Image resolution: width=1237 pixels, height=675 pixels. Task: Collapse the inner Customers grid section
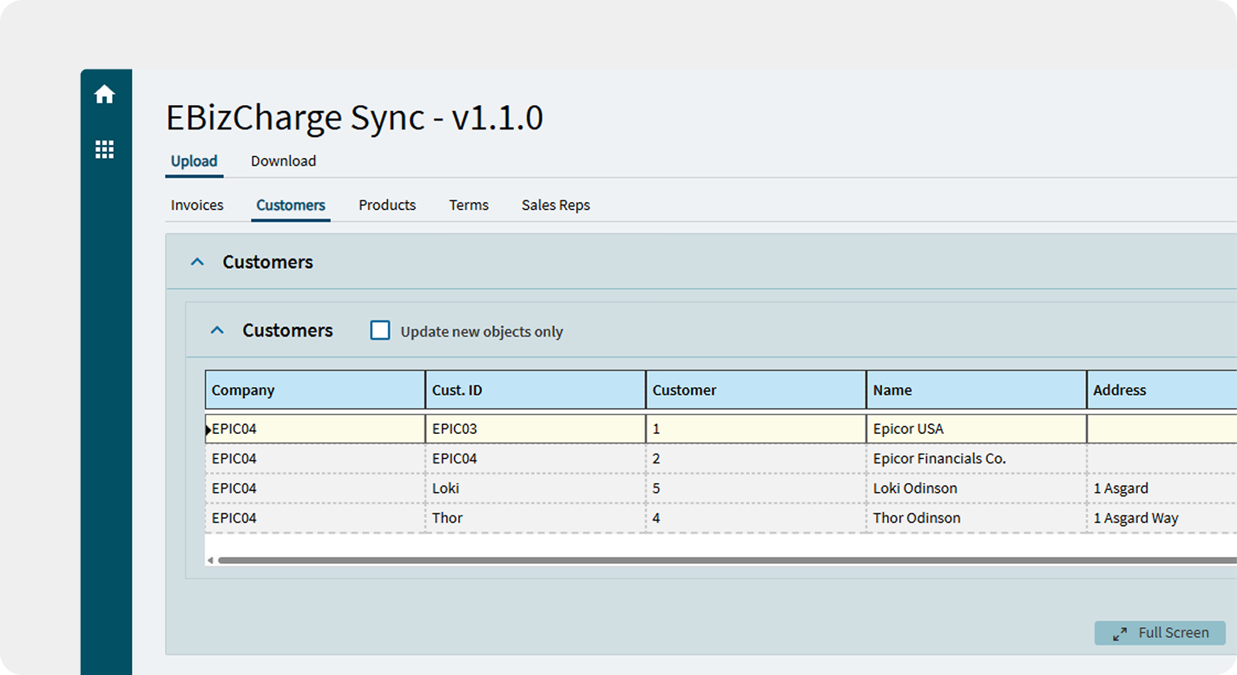(217, 330)
